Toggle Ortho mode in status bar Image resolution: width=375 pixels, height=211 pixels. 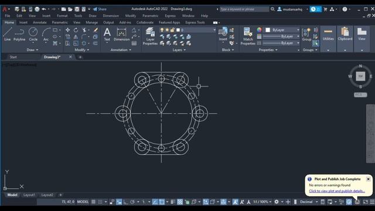pyautogui.click(x=126, y=202)
